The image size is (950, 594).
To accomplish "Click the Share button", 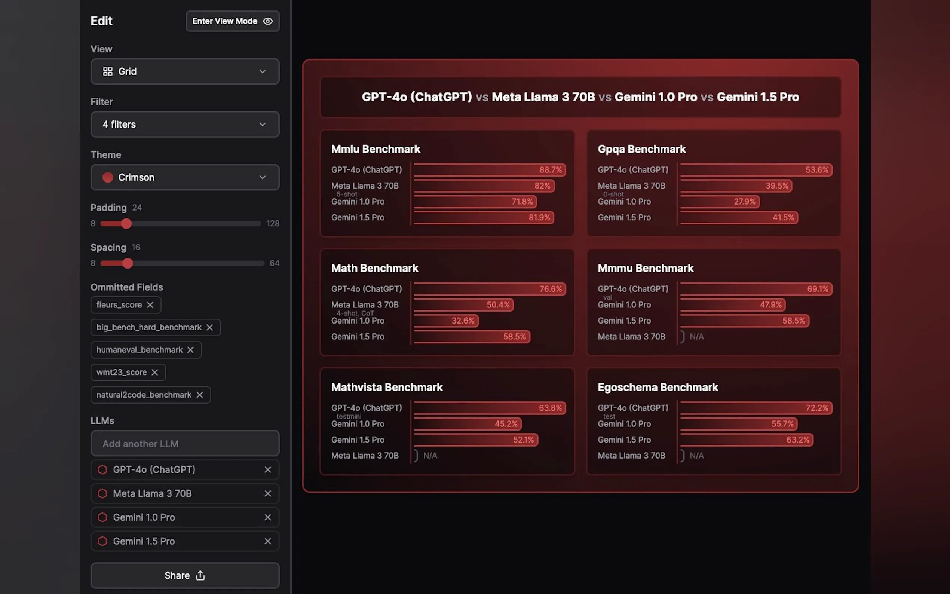I will (185, 575).
